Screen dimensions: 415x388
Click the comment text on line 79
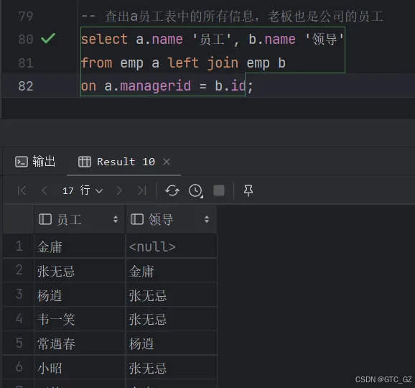[x=232, y=16]
